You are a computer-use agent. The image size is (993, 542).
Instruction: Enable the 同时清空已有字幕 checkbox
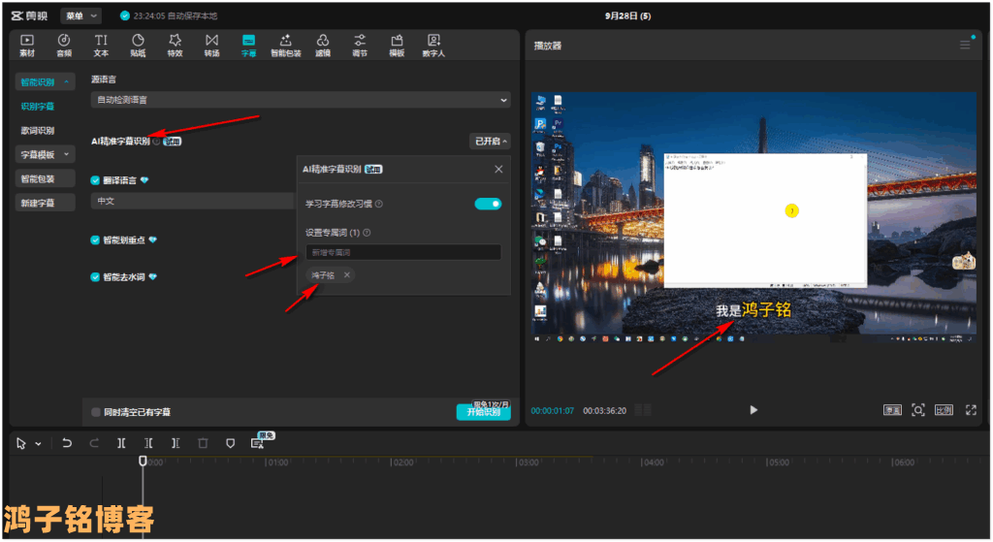click(96, 412)
